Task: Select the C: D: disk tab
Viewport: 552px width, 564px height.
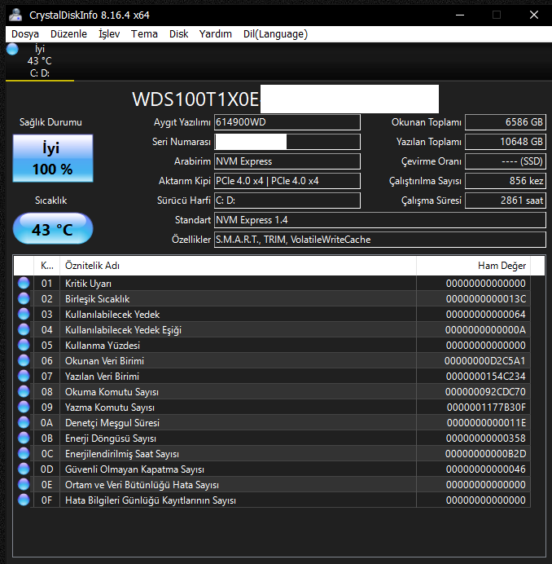Action: point(40,61)
